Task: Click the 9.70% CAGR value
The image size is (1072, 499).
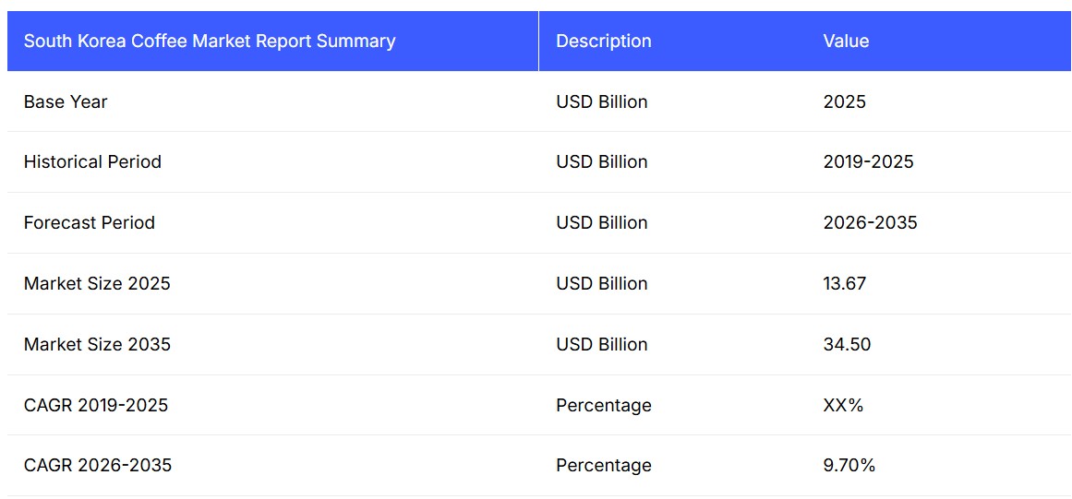Action: click(x=849, y=466)
